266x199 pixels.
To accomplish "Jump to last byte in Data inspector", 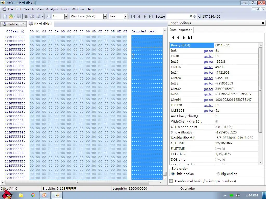I will click(x=190, y=38).
